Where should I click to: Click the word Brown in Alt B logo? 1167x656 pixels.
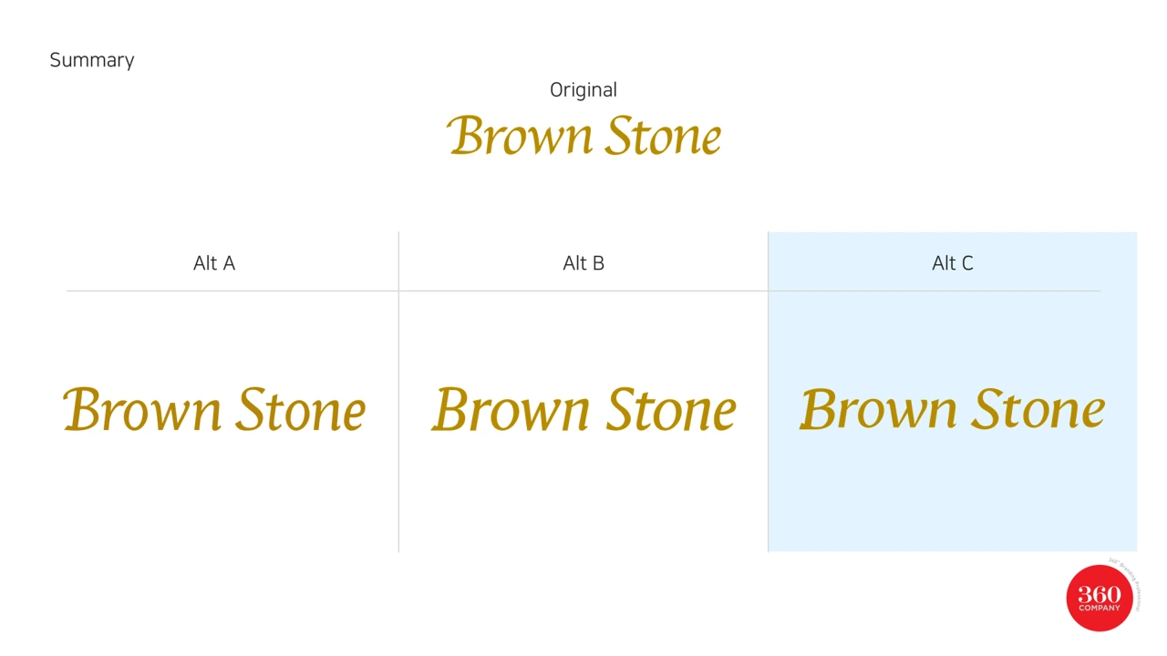[x=511, y=410]
